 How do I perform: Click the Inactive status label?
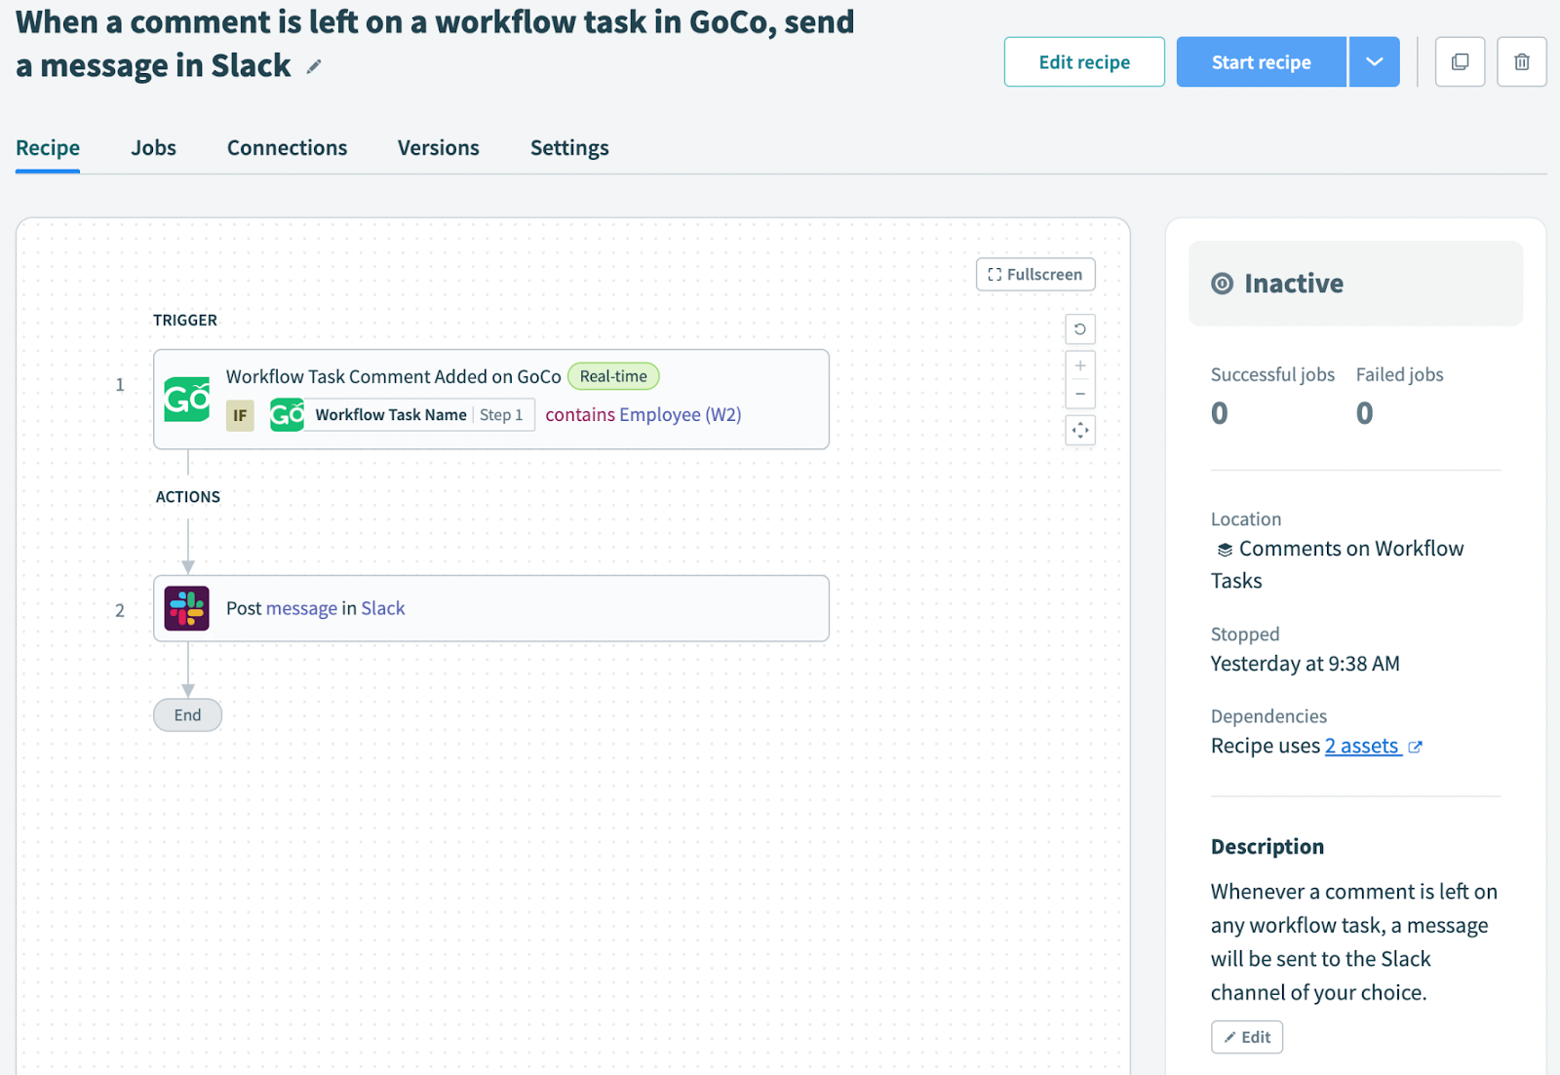[x=1294, y=284]
